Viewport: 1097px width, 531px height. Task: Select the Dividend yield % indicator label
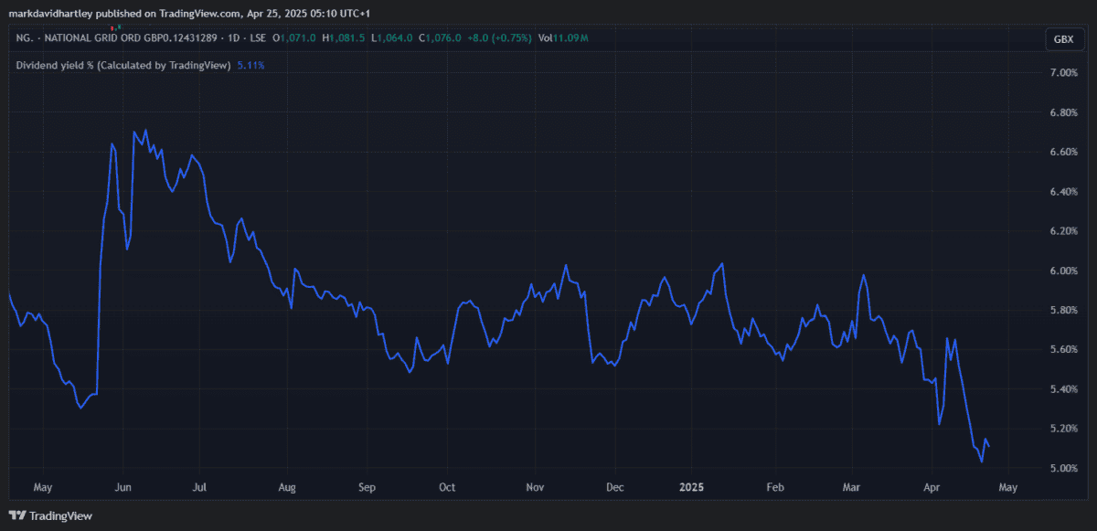click(122, 65)
